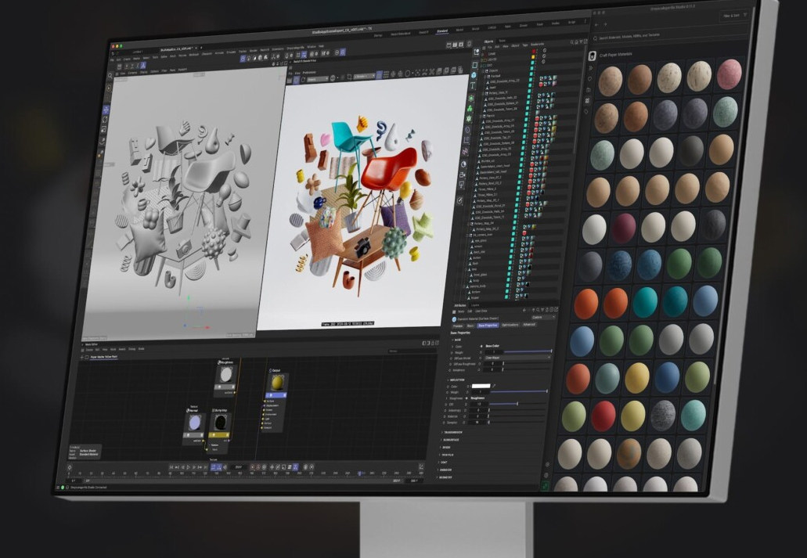
Task: Click the red Record keyframe icon
Action: click(x=253, y=467)
